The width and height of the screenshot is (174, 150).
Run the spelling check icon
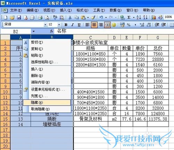coord(55,17)
